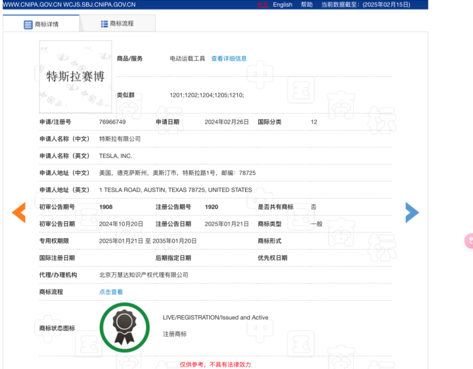The height and width of the screenshot is (369, 473).
Task: Go to previous trademark with orange arrow
Action: point(18,212)
